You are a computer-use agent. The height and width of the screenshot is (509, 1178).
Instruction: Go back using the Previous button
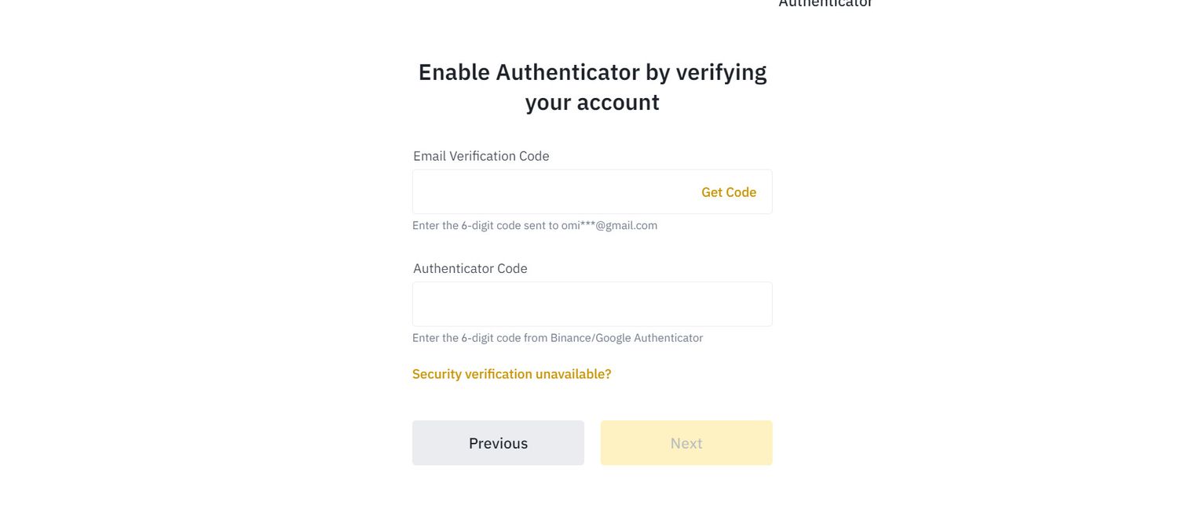[x=498, y=443]
